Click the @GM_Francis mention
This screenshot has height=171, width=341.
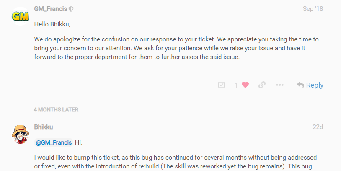coord(54,142)
